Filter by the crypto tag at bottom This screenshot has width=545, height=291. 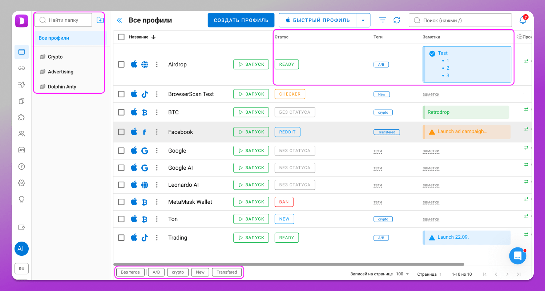click(x=178, y=272)
